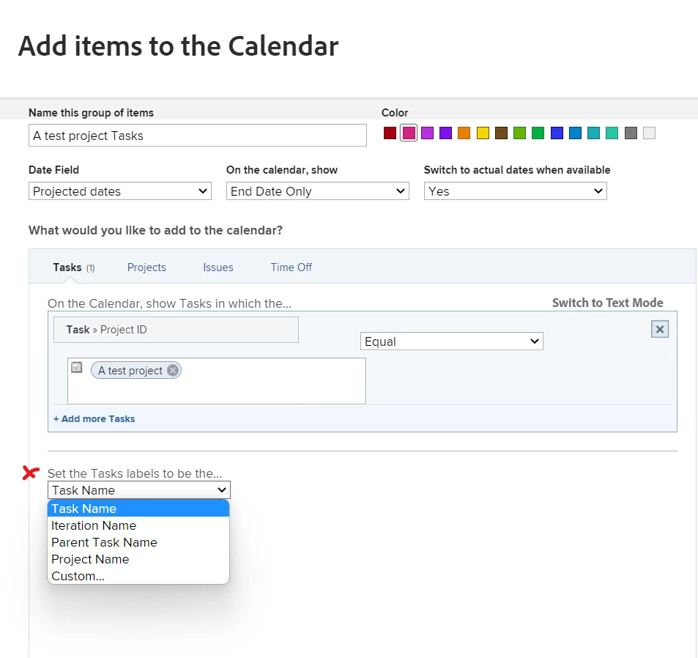Pick the "Custom..." label option

(78, 576)
